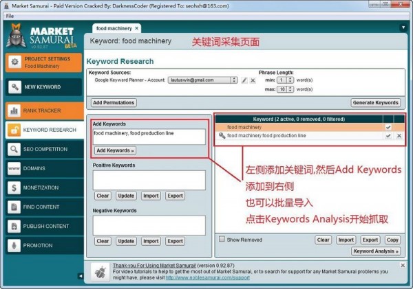
Task: Select the New Keyword key icon
Action: tap(14, 87)
